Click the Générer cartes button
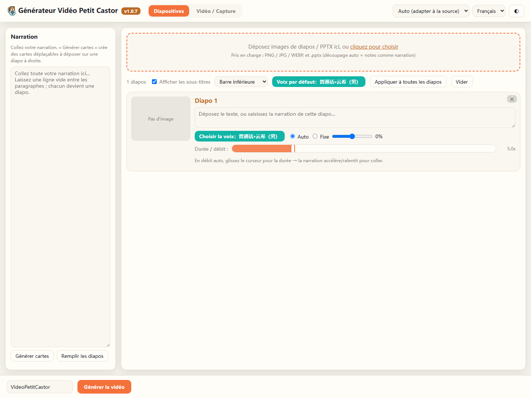Image resolution: width=531 pixels, height=398 pixels. [x=32, y=356]
